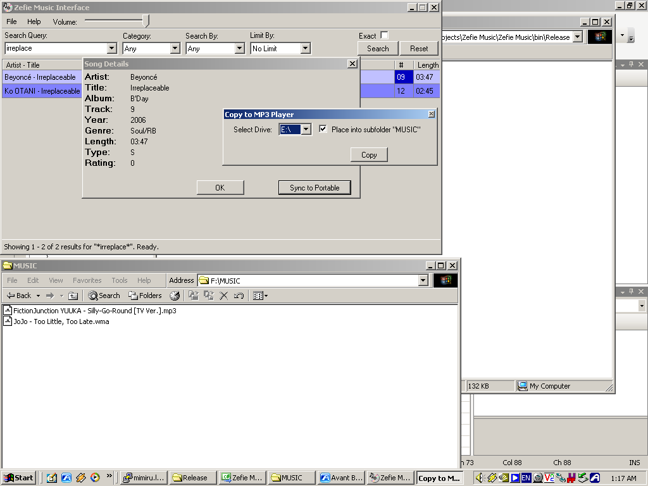Click the Delete X icon in Explorer toolbar
The width and height of the screenshot is (648, 486).
[223, 296]
